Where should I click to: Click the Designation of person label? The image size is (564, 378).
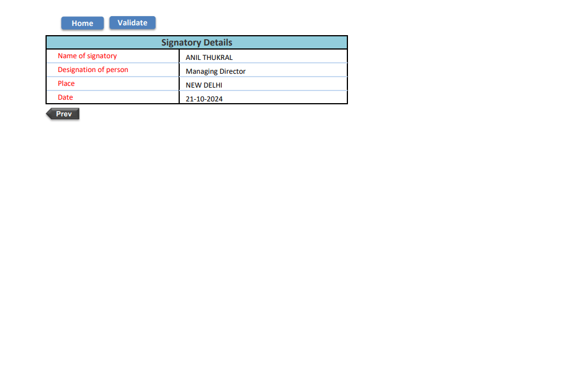pyautogui.click(x=93, y=69)
